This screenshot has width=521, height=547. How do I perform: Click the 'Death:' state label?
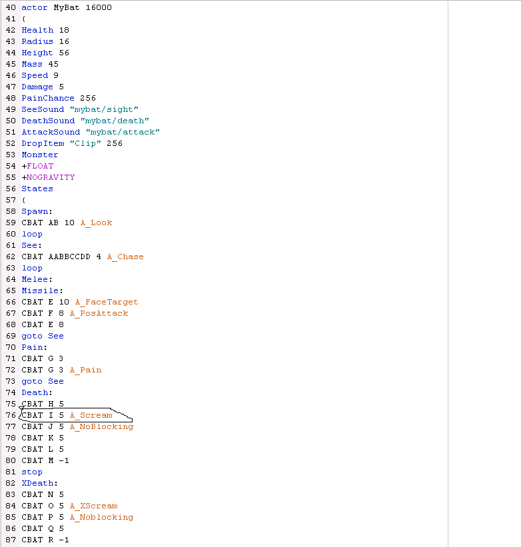[37, 393]
